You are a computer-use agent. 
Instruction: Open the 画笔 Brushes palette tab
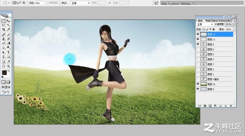coord(165,4)
